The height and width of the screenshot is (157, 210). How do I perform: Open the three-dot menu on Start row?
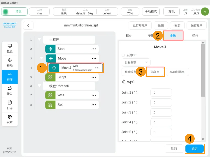coord(94,49)
